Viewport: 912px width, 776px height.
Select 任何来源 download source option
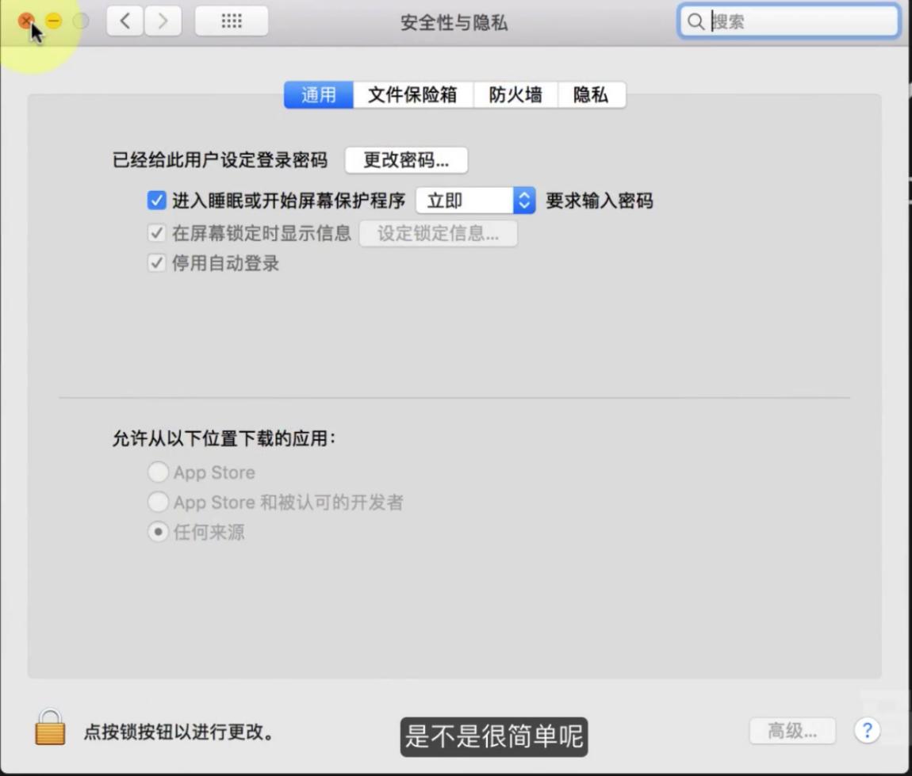(x=158, y=532)
